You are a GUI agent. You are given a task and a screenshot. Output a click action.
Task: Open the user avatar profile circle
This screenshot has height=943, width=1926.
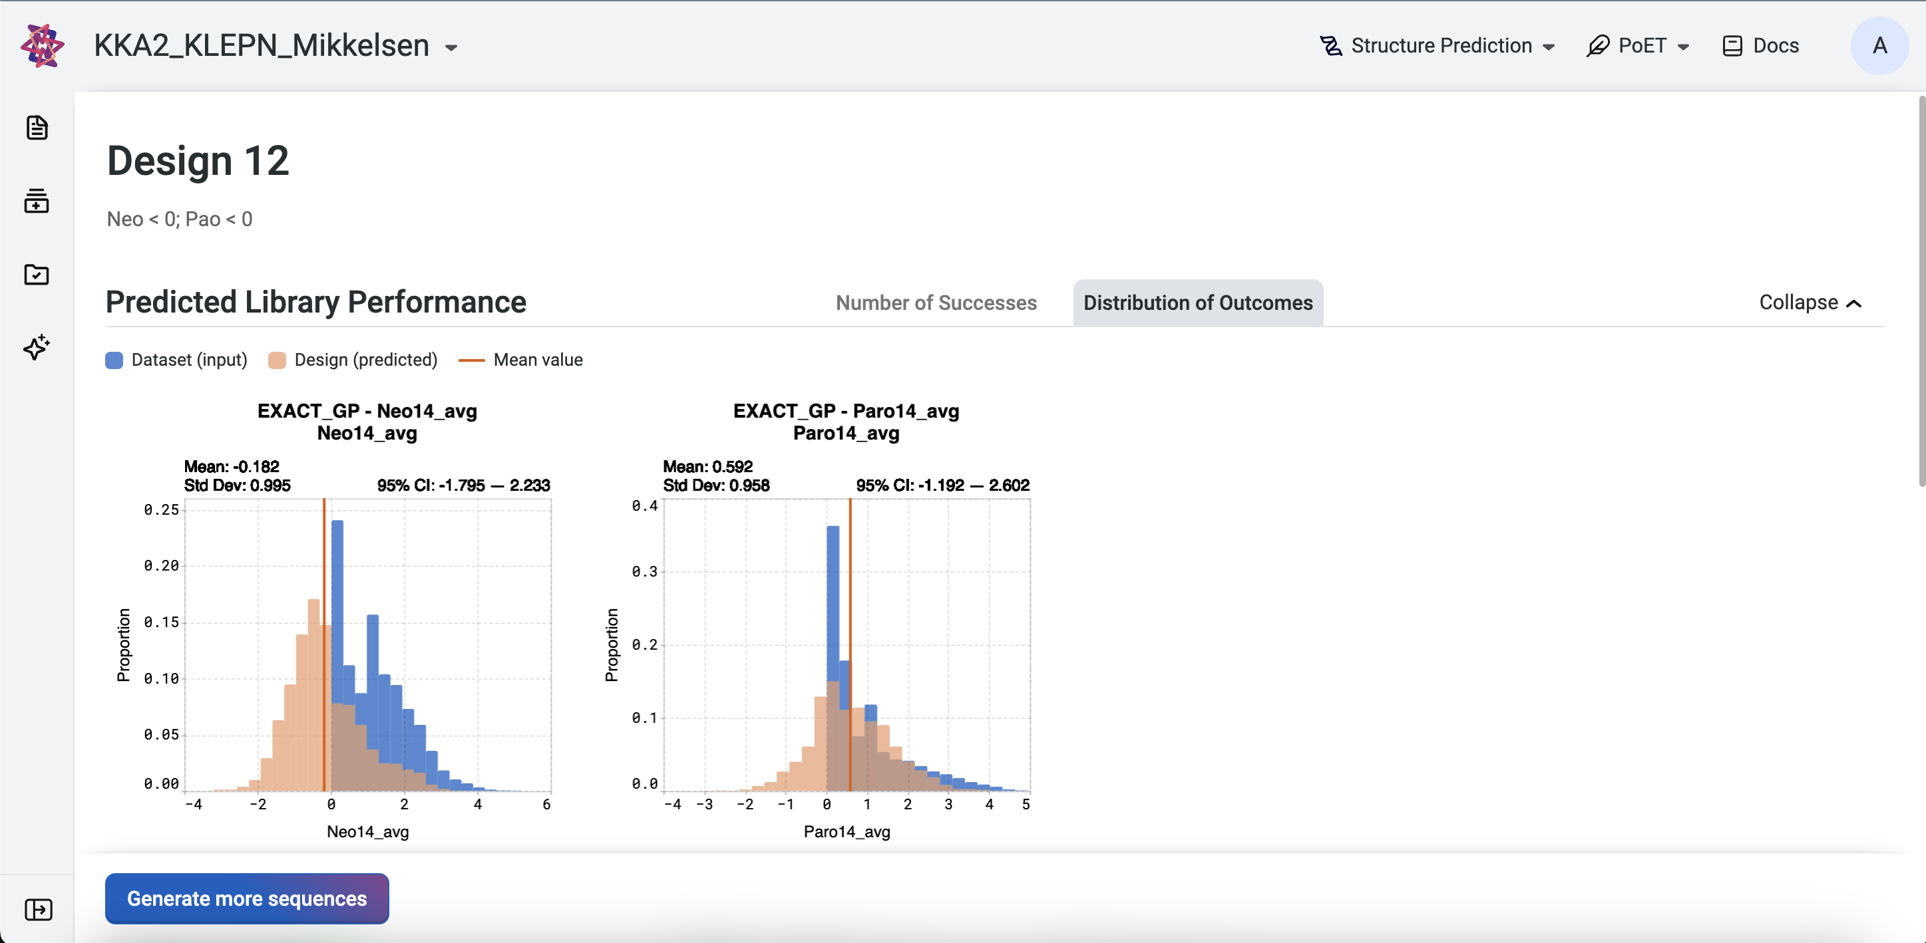click(1879, 46)
